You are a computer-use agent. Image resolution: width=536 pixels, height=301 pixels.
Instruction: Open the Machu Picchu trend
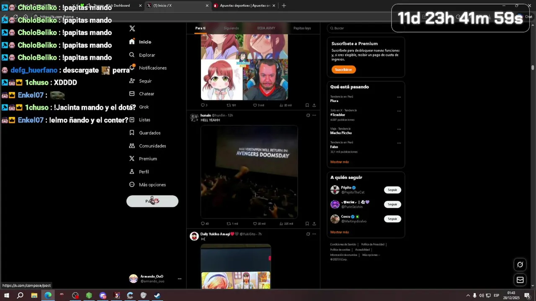point(341,133)
